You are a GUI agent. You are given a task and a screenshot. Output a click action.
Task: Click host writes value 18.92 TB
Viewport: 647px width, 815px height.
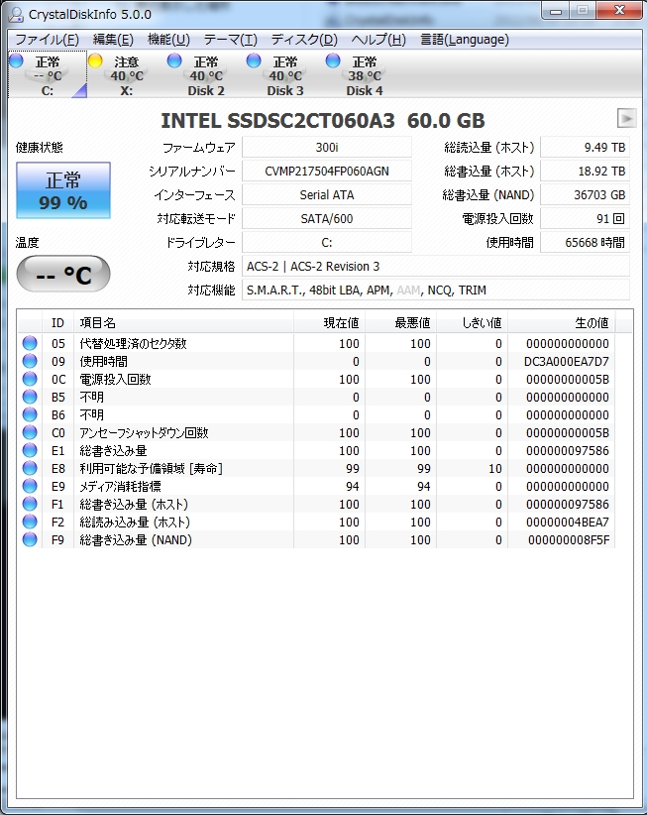585,171
